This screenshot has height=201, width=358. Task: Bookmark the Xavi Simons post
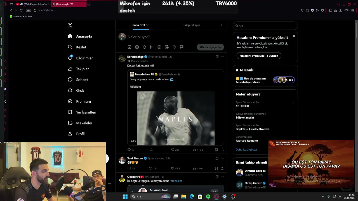pyautogui.click(x=216, y=168)
